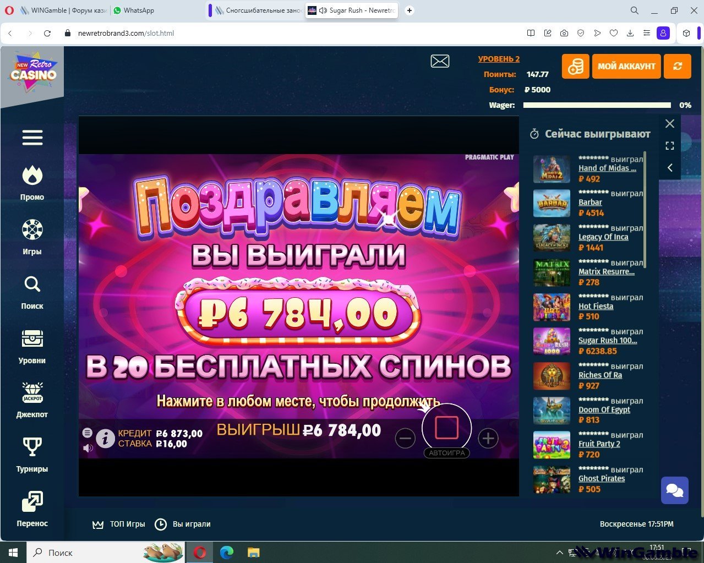Open the Sugar Rush 1000 winner link
Image resolution: width=704 pixels, height=563 pixels.
607,341
